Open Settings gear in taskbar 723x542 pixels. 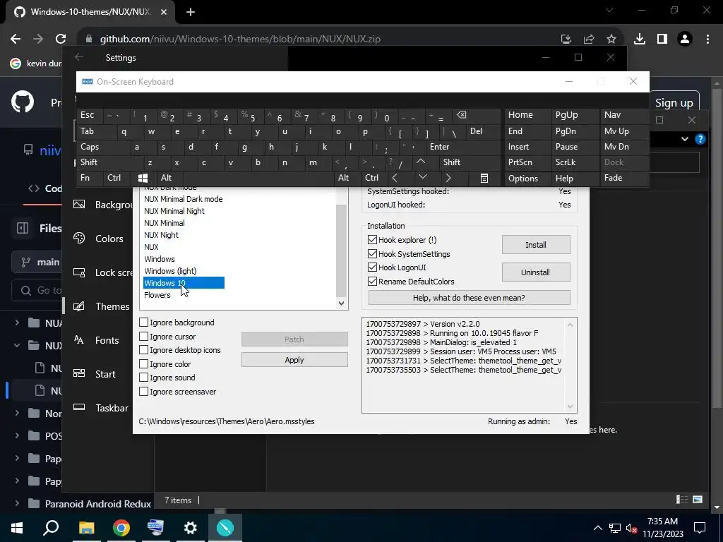click(x=191, y=528)
